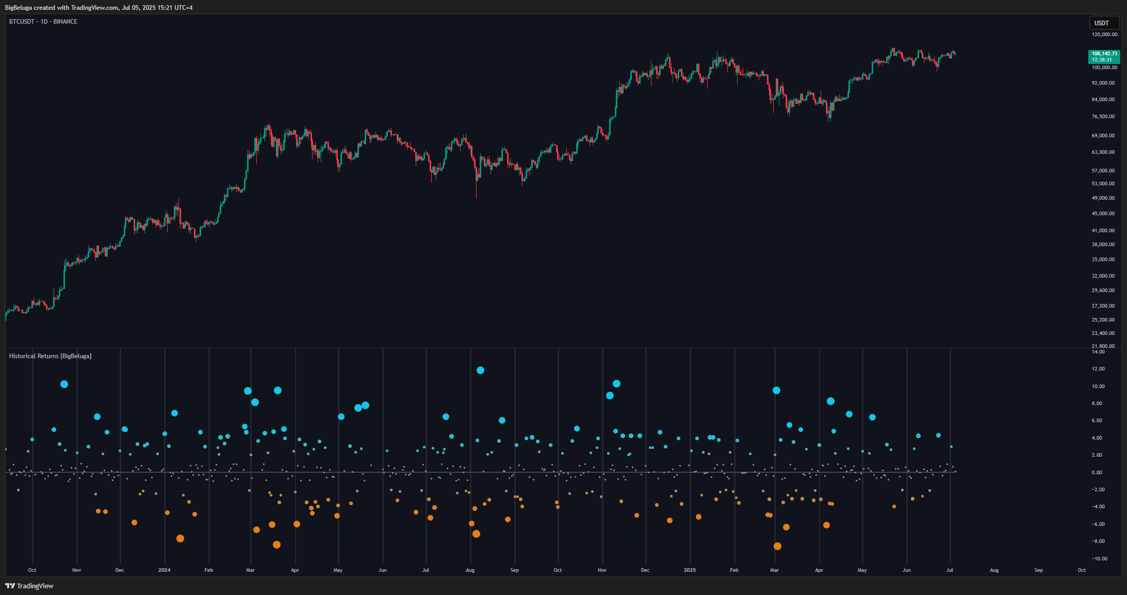This screenshot has width=1127, height=595.
Task: Click the highest cyan dot near 12.00 returns
Action: coord(480,371)
